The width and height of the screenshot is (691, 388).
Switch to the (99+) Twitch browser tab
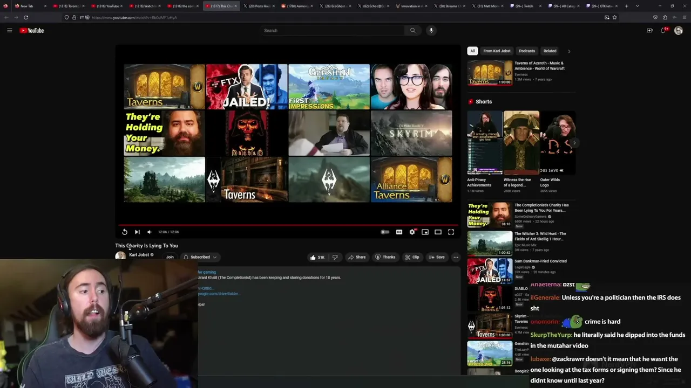click(x=524, y=6)
